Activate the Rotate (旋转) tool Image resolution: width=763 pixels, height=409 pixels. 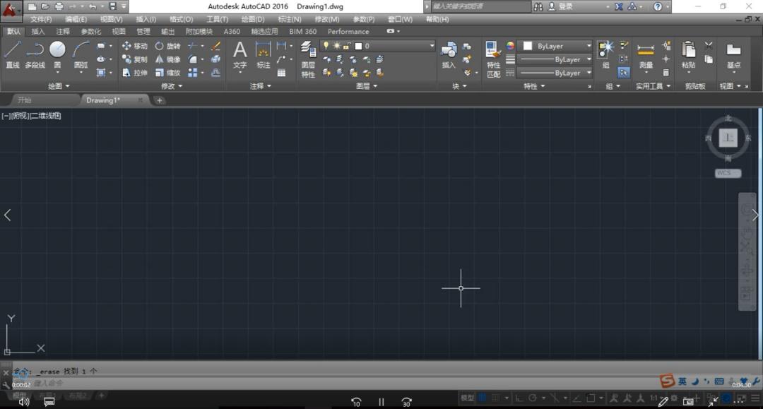tap(167, 46)
